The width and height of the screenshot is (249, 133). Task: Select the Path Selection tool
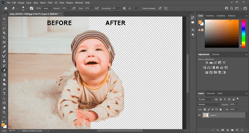(x=4, y=98)
